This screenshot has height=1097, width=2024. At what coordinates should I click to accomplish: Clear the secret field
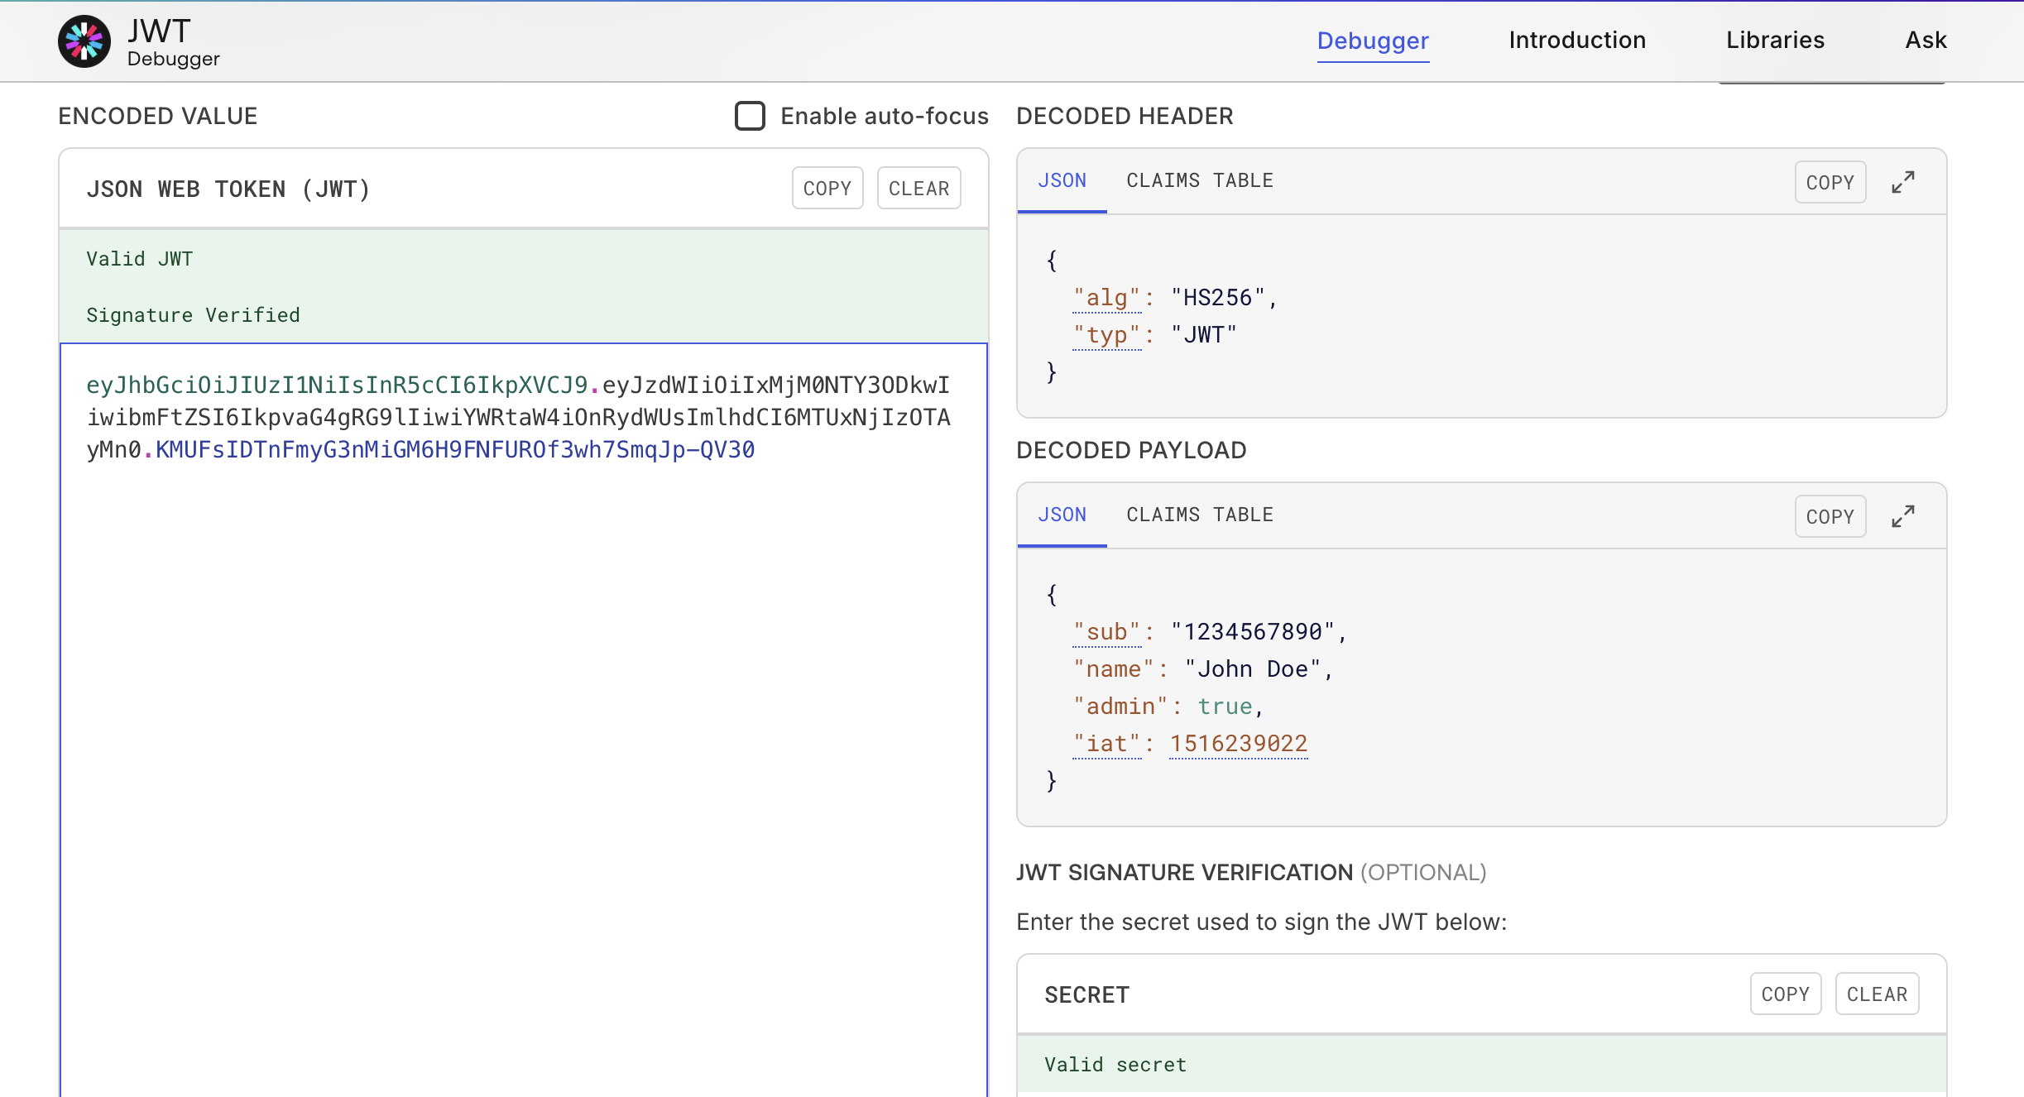[x=1877, y=994]
